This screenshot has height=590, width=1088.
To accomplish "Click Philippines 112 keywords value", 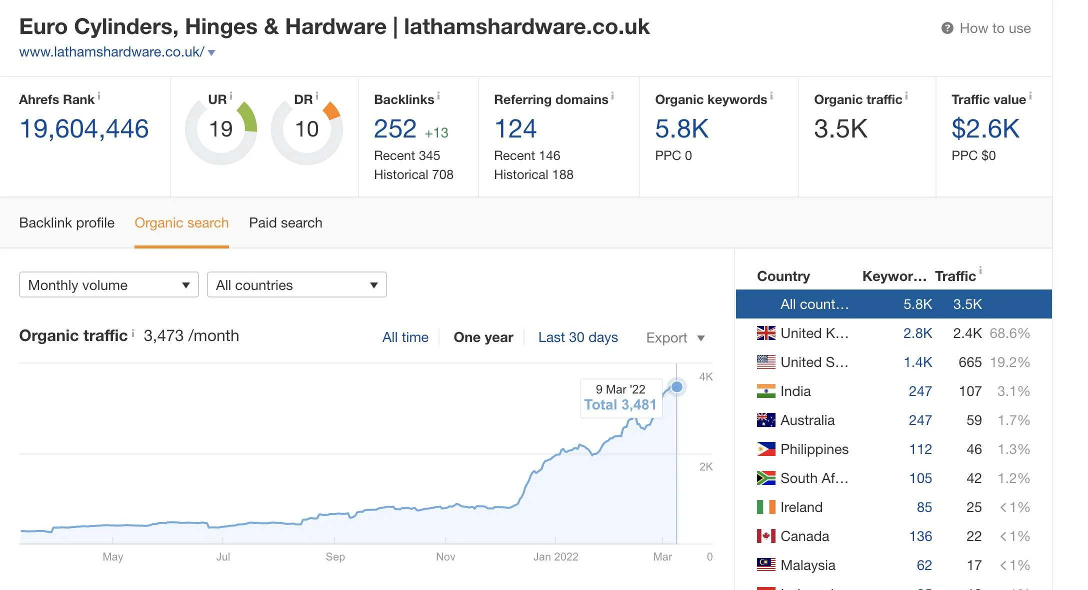I will [920, 449].
